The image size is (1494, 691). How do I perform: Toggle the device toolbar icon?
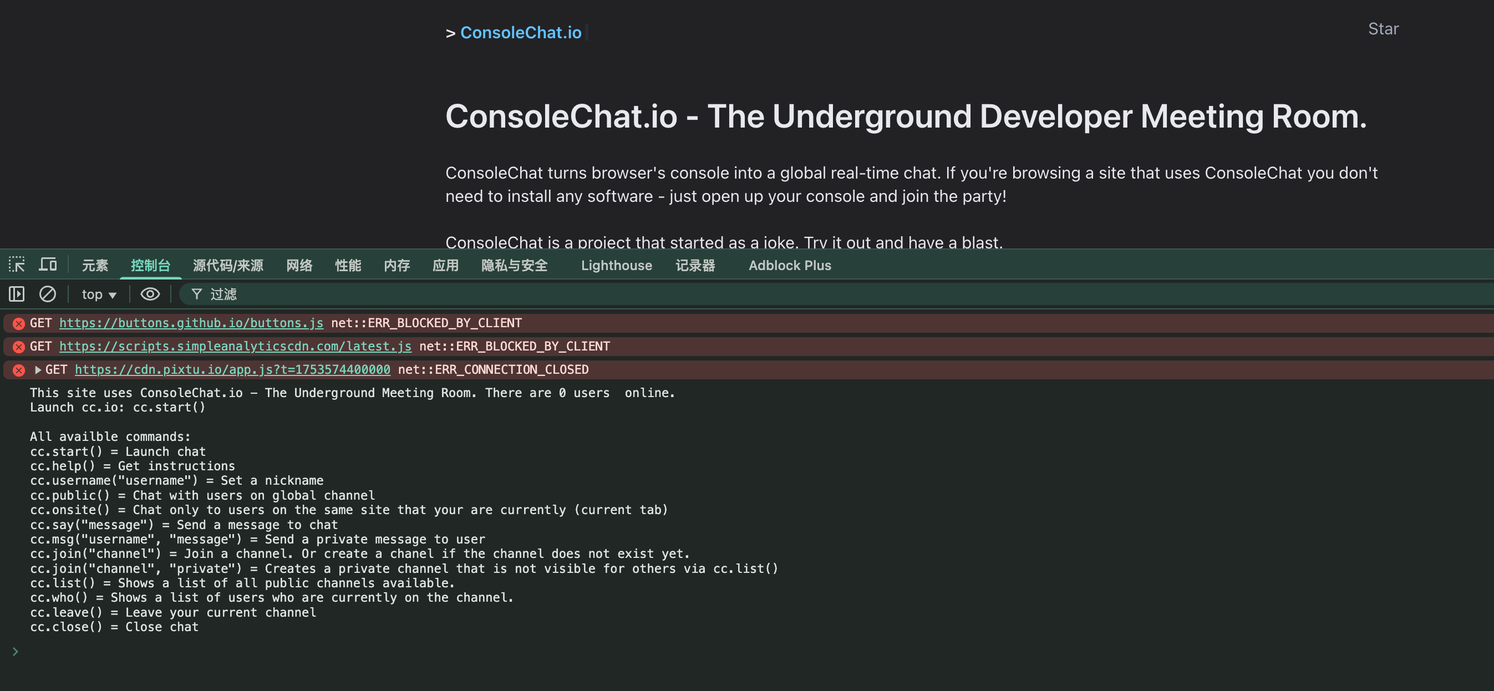(x=48, y=265)
